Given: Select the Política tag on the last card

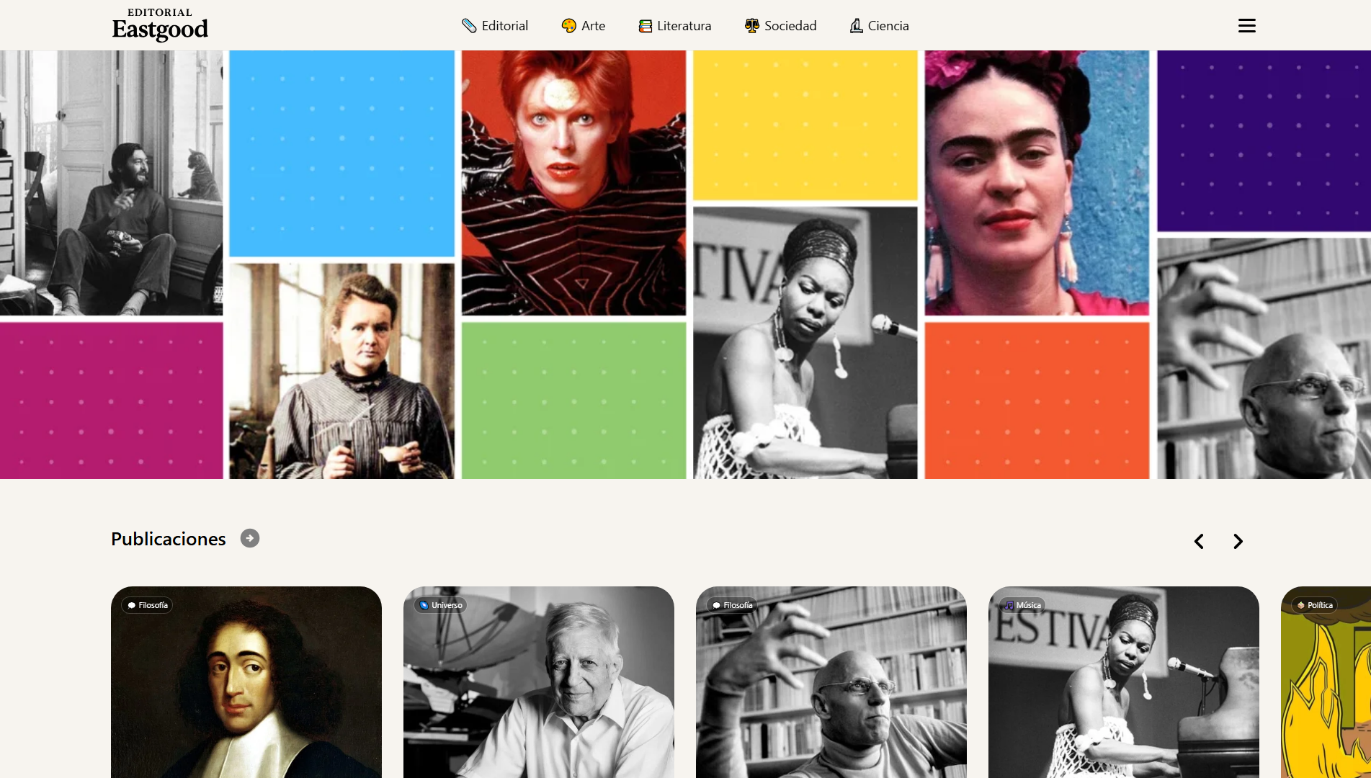Looking at the screenshot, I should click(1315, 605).
